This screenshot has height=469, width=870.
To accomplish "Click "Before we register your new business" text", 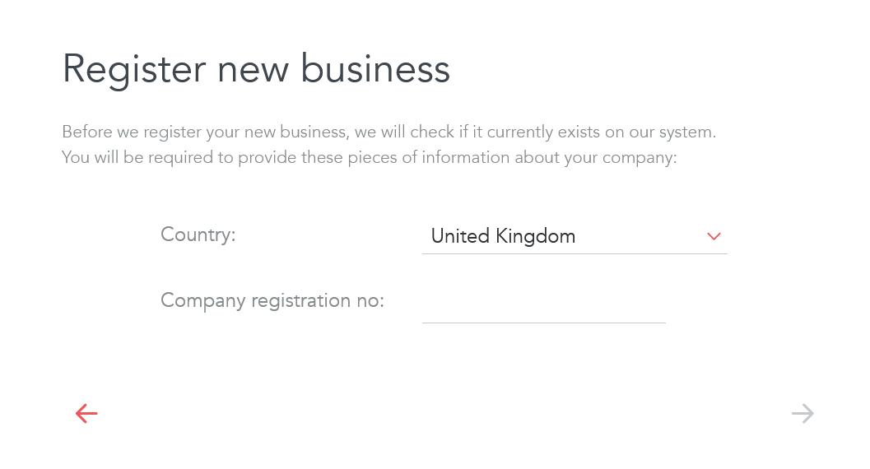I will [204, 132].
